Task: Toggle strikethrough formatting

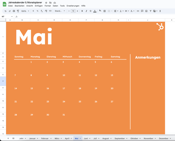Action: click(x=90, y=11)
